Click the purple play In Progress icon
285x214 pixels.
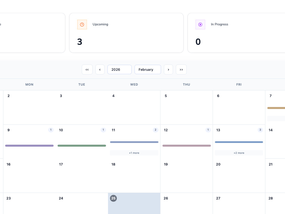(x=200, y=25)
